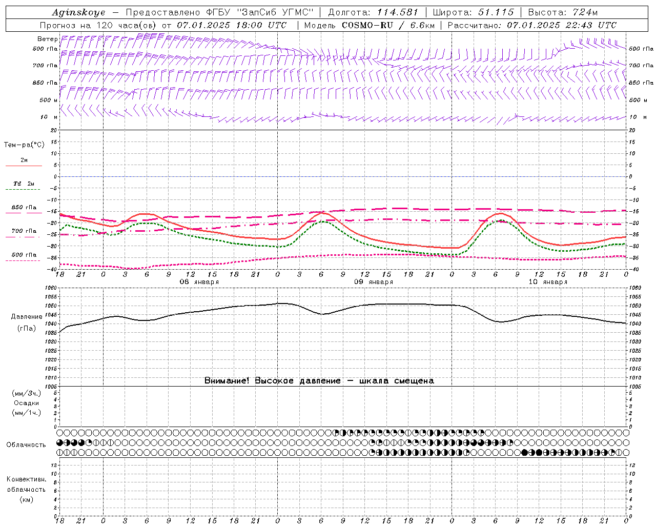Select the (гПа) unit label under Давление
656x525 pixels.
point(26,329)
